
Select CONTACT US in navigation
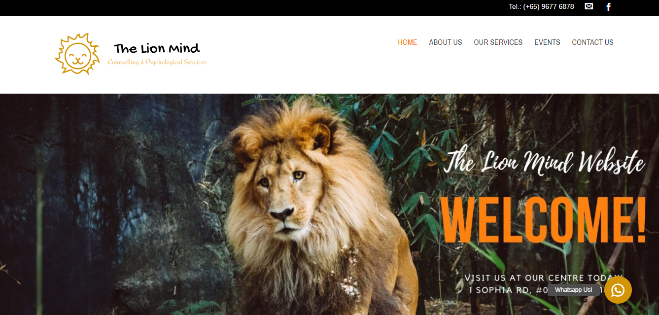point(592,42)
